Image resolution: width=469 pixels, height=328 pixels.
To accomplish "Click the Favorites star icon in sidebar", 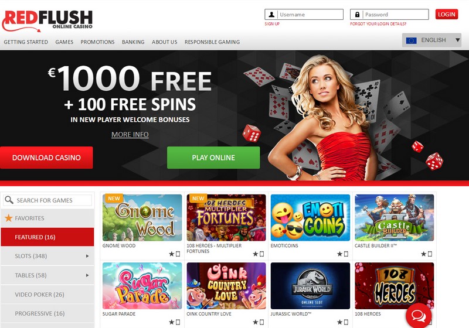I will pyautogui.click(x=9, y=218).
